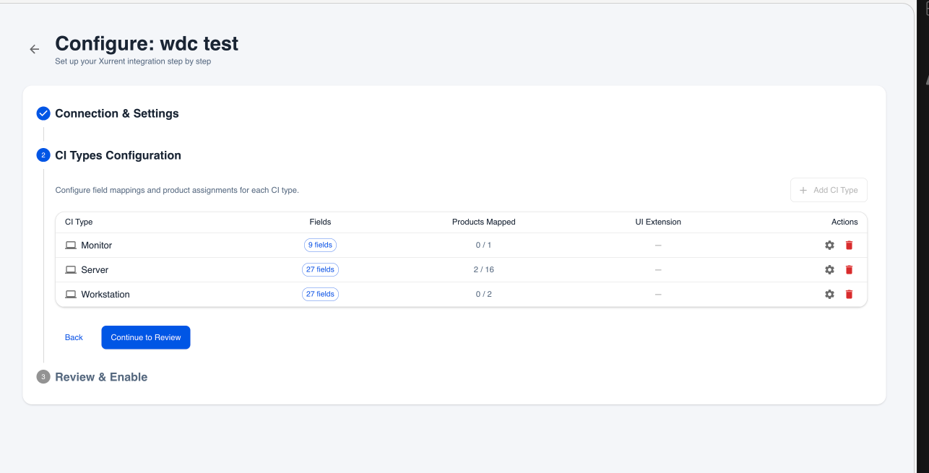The image size is (929, 473).
Task: Click the Back link
Action: 73,337
